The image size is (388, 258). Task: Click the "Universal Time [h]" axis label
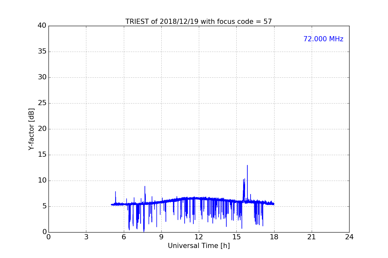(199, 246)
